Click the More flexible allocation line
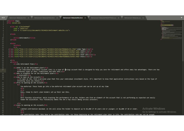This screenshot has height=131, width=184. (x=88, y=99)
